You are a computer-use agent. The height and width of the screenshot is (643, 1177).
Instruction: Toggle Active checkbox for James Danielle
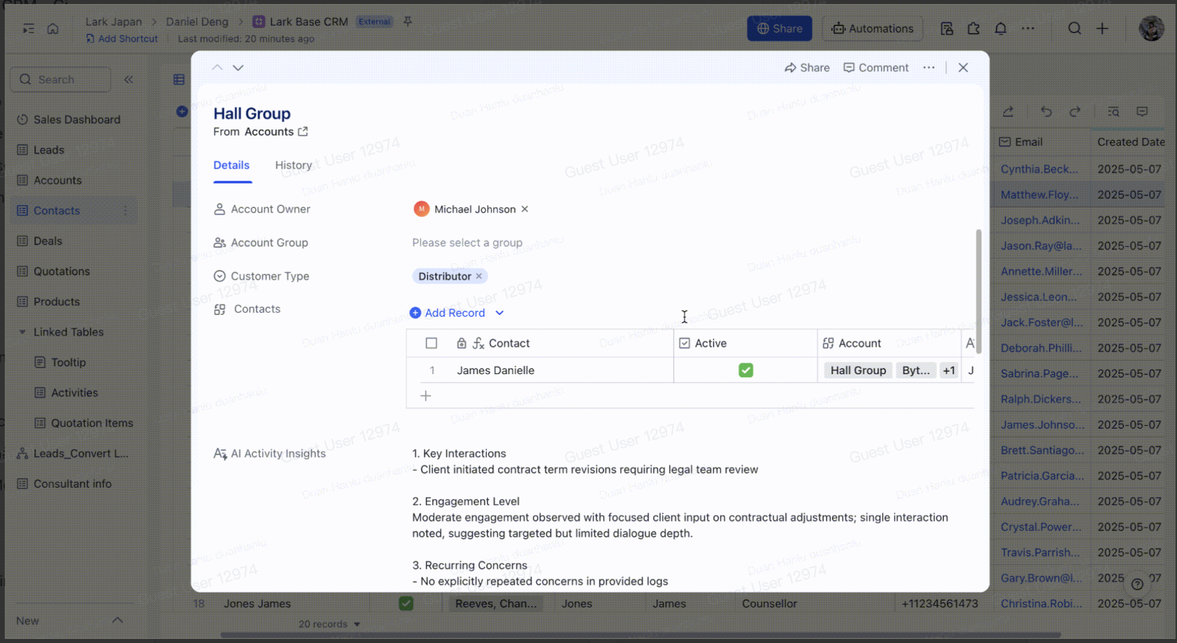pos(745,370)
